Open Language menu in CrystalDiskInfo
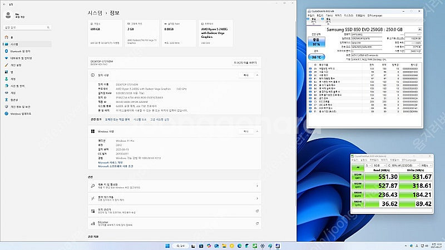445x250 pixels. [374, 16]
